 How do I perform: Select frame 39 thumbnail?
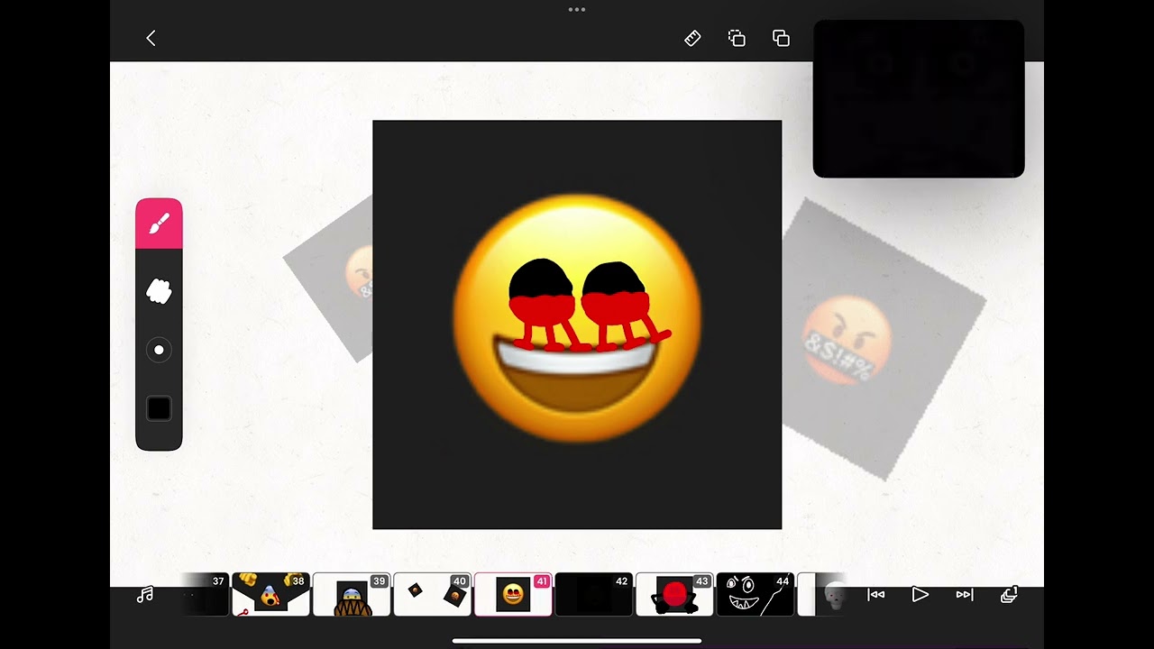352,595
